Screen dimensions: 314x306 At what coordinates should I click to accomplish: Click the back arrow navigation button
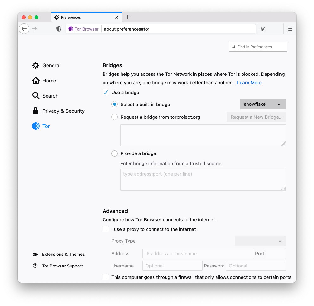tap(24, 29)
